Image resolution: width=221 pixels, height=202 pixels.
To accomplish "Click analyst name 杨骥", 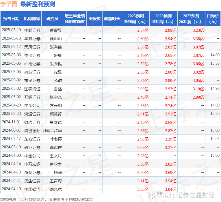I will click(x=58, y=173).
